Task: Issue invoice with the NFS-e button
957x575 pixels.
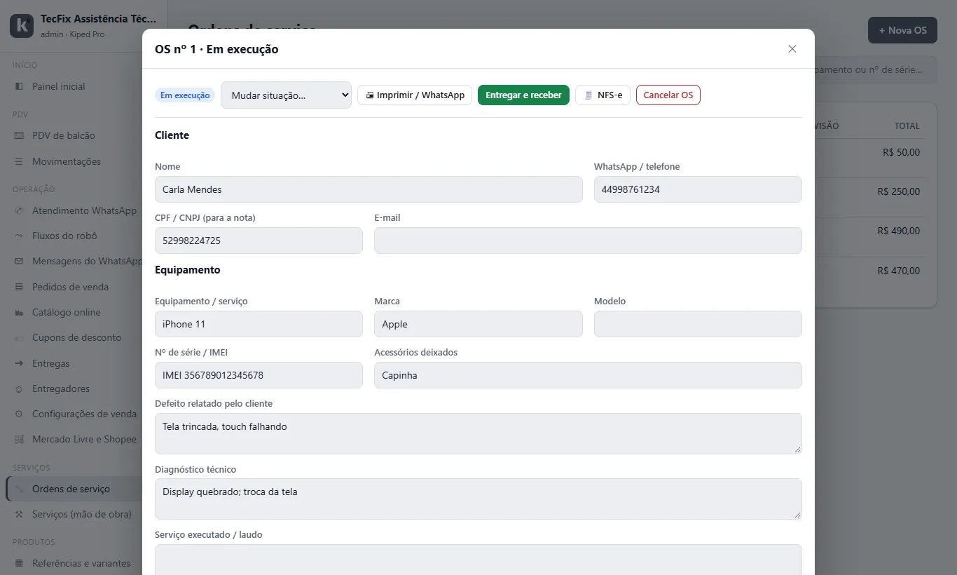Action: click(x=603, y=95)
